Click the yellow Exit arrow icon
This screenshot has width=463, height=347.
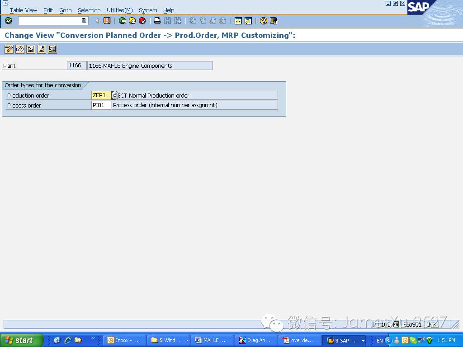click(x=132, y=21)
